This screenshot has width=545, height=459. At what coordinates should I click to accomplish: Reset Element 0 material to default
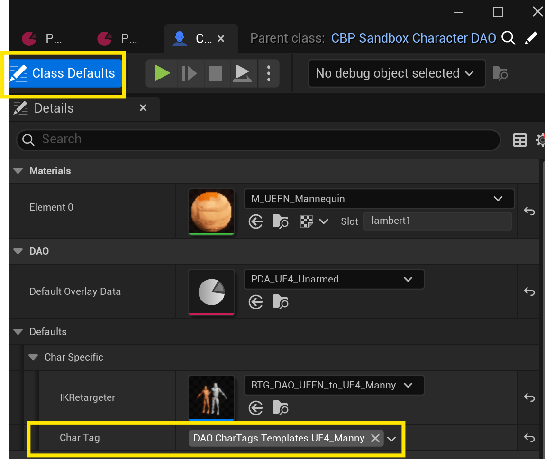click(x=529, y=211)
